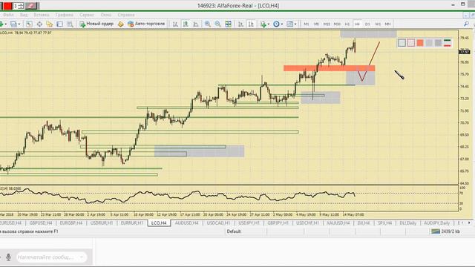Switch chart to candlesticks type
The image size is (475, 267).
coord(186,24)
